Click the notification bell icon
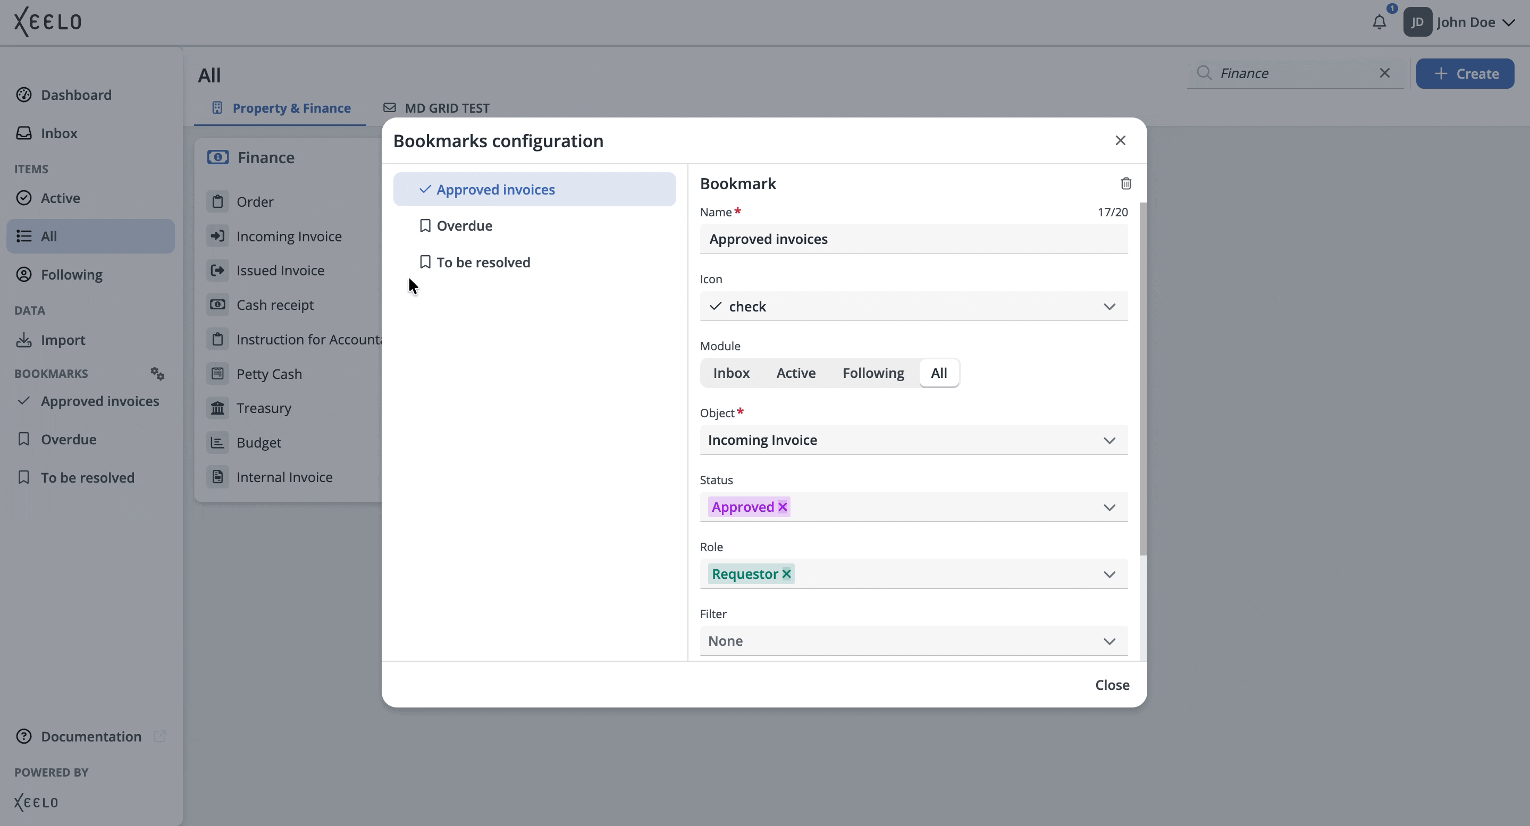The height and width of the screenshot is (826, 1530). pos(1379,22)
